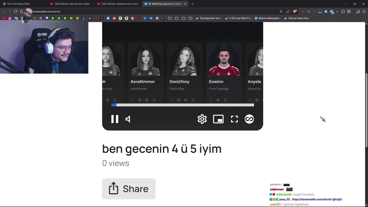Open the uBlock Origin extension
Screen dimensions: 368x207
click(x=303, y=11)
